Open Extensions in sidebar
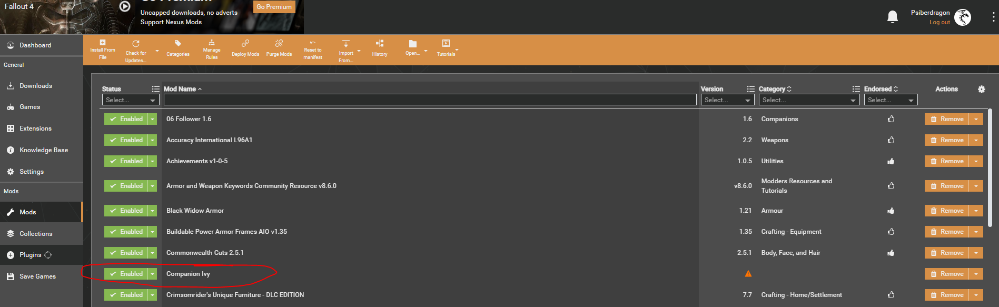Screen dimensions: 999x307 pyautogui.click(x=42, y=128)
